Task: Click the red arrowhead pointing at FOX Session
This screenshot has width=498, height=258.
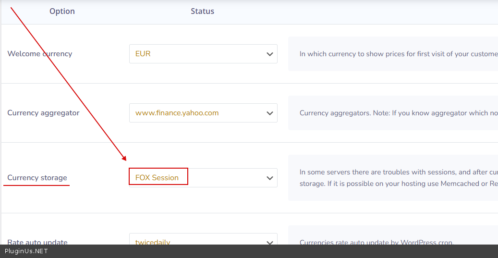Action: point(124,159)
